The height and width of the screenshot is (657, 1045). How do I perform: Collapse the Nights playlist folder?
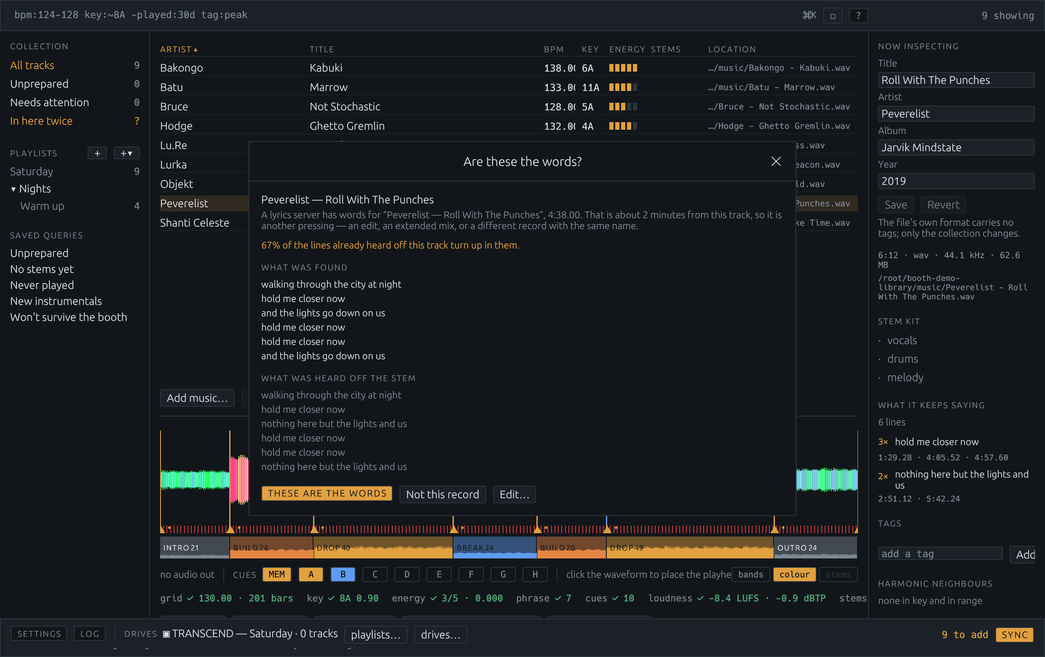point(13,189)
